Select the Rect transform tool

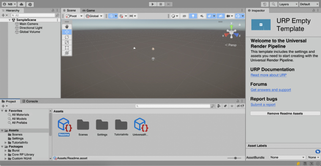click(x=67, y=48)
